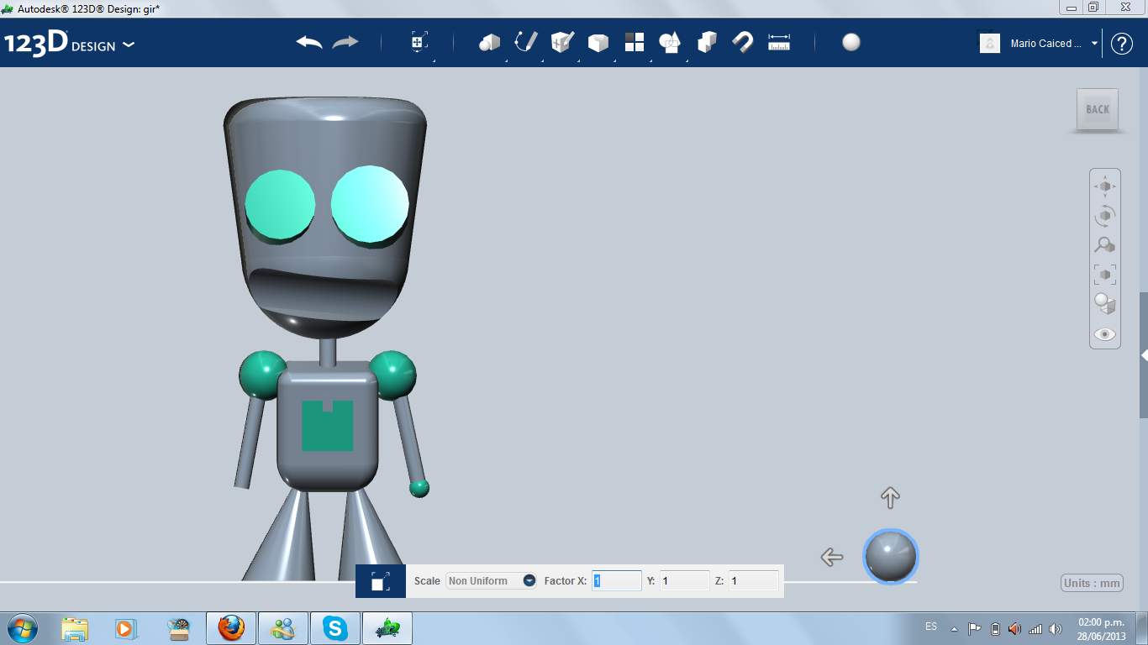Image resolution: width=1148 pixels, height=645 pixels.
Task: Redo the previous action
Action: [x=345, y=42]
